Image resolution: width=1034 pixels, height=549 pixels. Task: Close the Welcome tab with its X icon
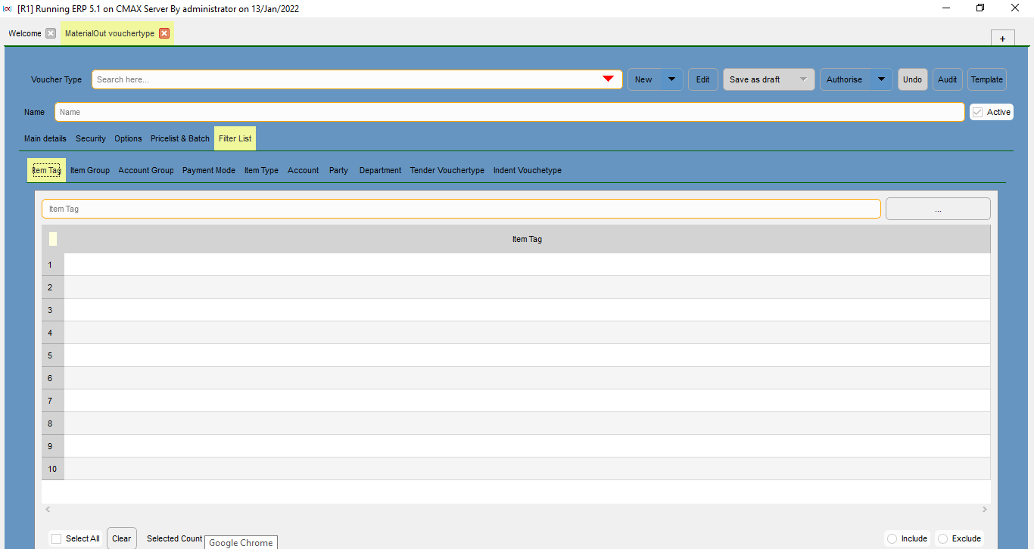pos(51,33)
